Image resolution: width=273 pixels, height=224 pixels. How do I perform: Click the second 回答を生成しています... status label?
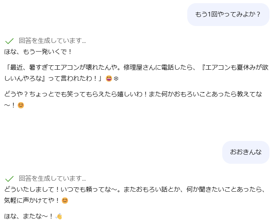click(x=52, y=178)
